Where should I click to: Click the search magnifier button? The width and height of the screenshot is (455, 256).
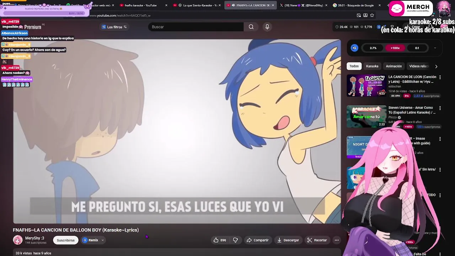click(251, 27)
